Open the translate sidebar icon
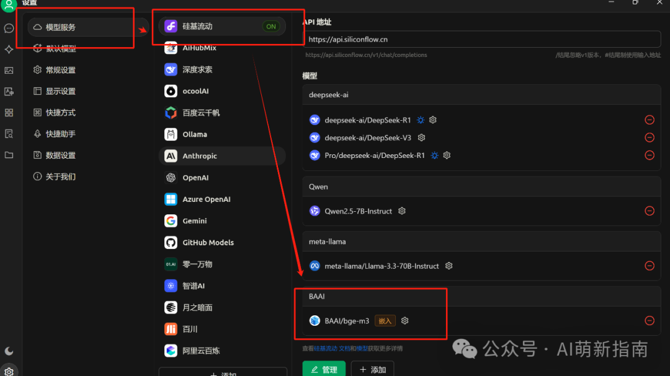The image size is (670, 376). pos(9,92)
